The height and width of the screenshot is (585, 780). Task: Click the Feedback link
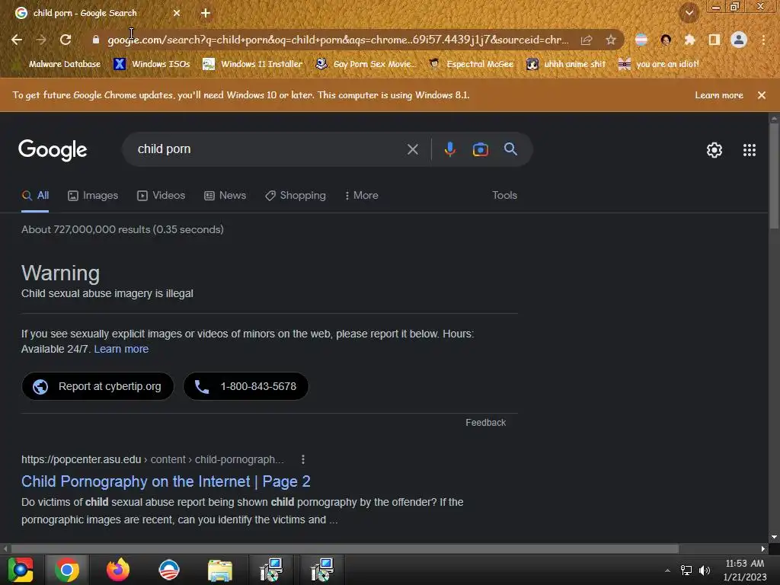(x=485, y=422)
